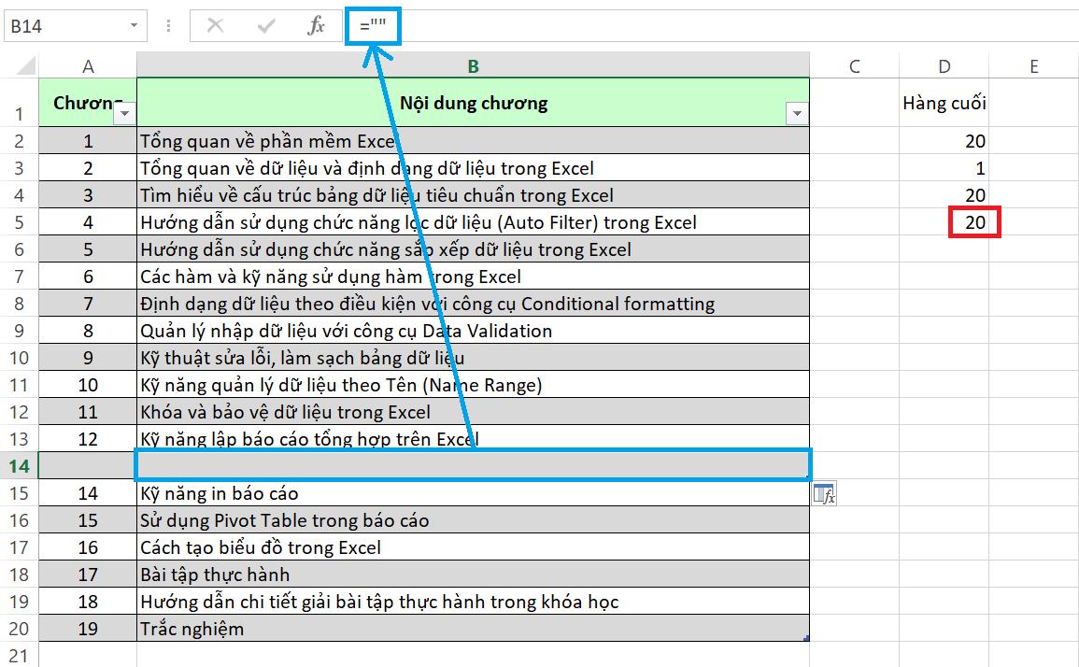Screen dimensions: 1079x667
Task: Select the red-outlined cell D5 containing 20
Action: click(973, 222)
